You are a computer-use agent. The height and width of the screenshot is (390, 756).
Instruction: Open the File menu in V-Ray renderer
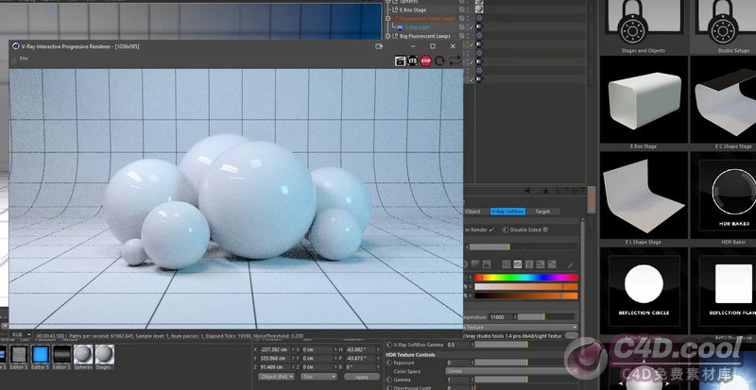24,59
